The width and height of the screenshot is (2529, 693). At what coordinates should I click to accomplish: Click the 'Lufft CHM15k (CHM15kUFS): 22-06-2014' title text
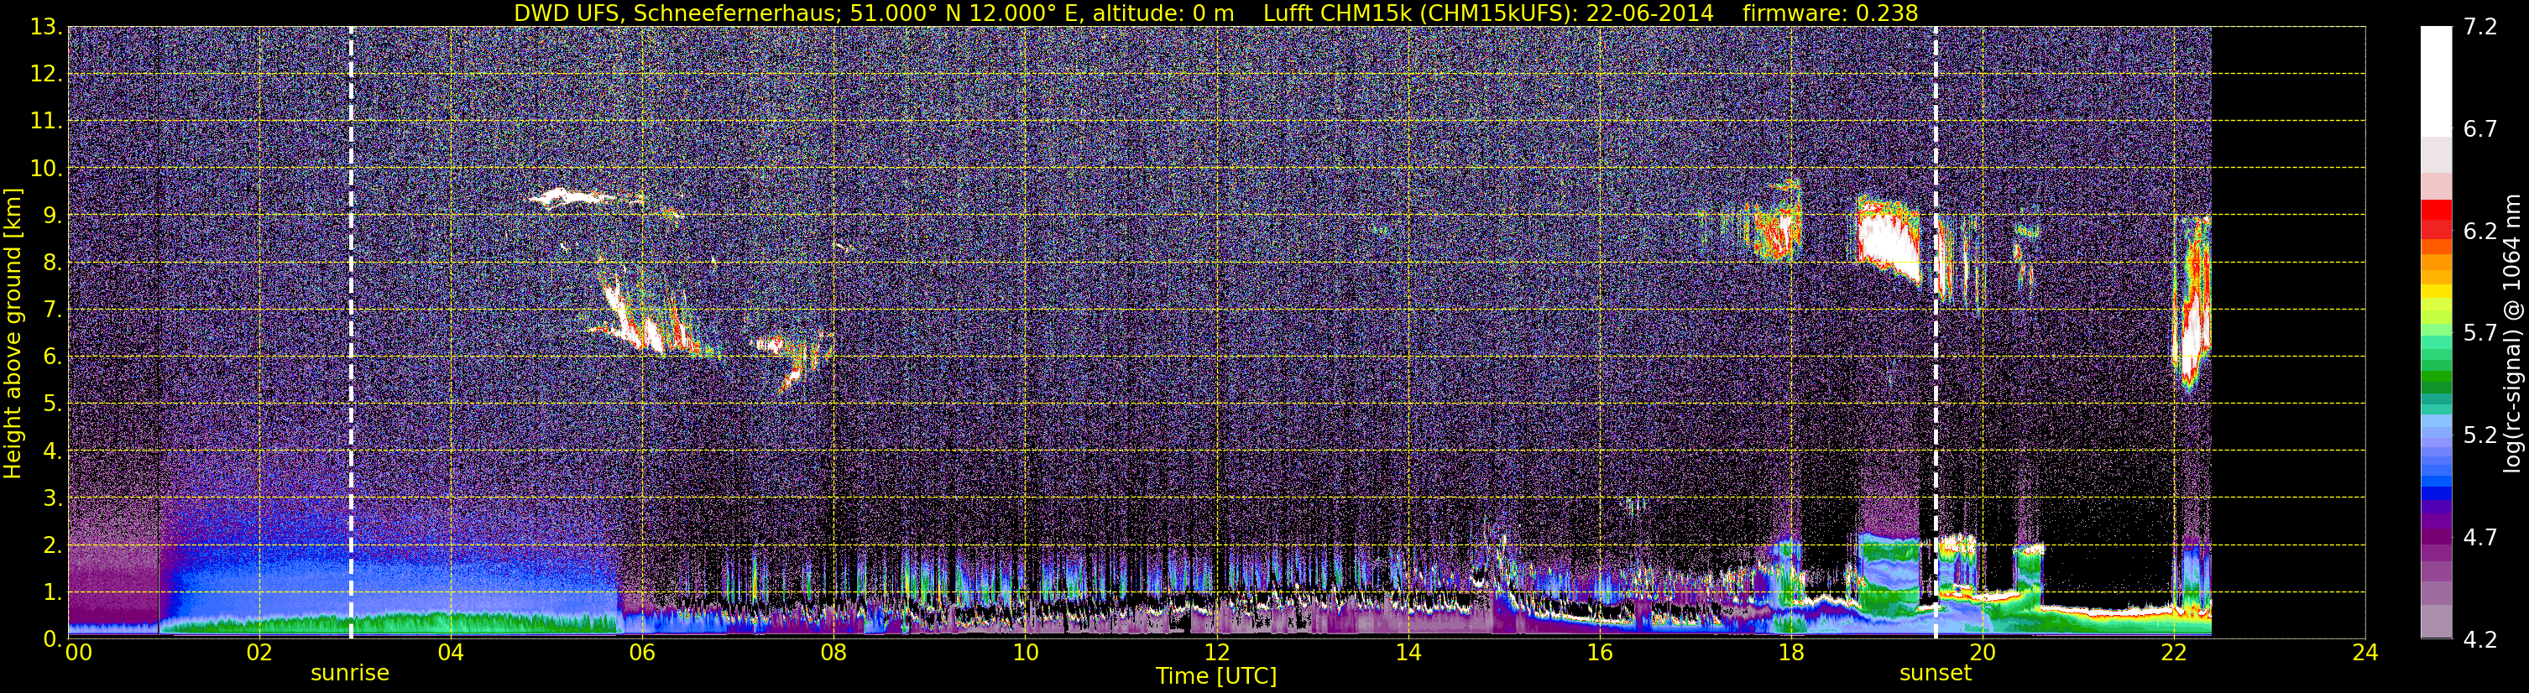1488,13
